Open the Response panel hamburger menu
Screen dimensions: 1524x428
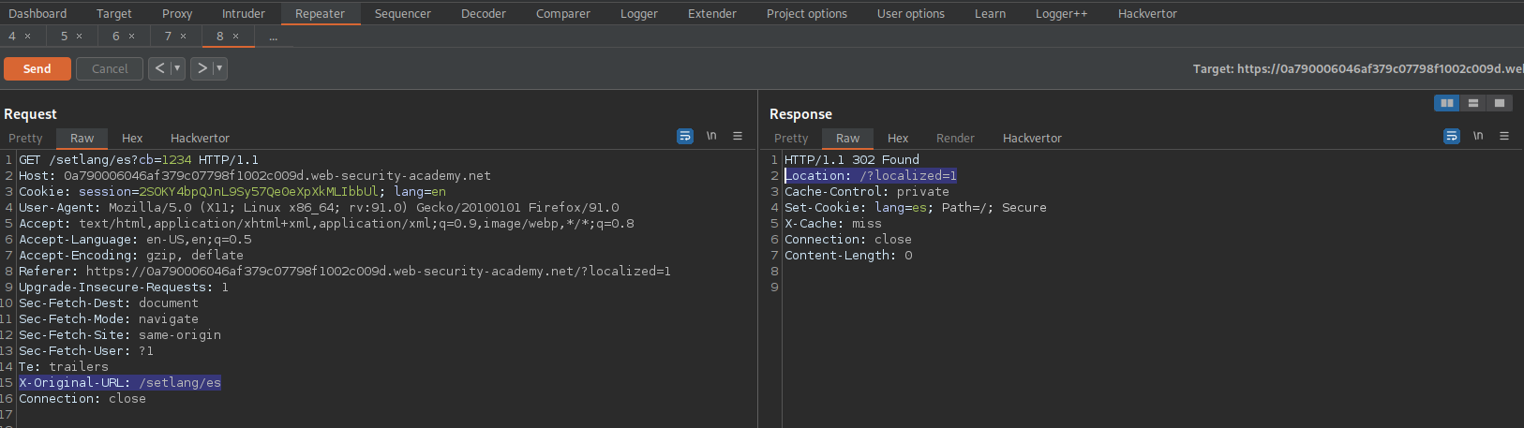click(x=1504, y=137)
